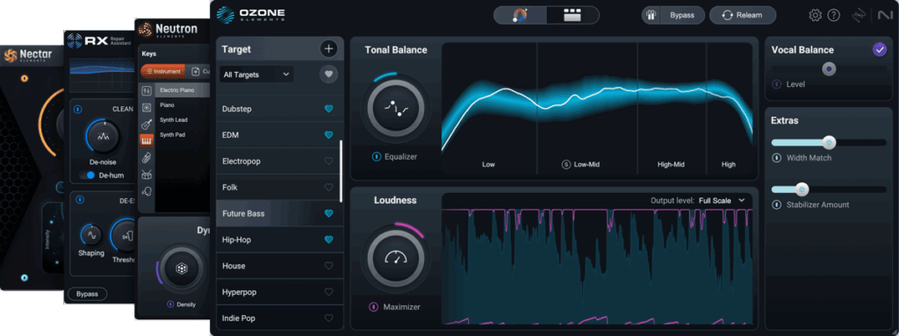Click the keyboard keys icon in Neutron sidebar
The height and width of the screenshot is (336, 899).
pos(147,140)
